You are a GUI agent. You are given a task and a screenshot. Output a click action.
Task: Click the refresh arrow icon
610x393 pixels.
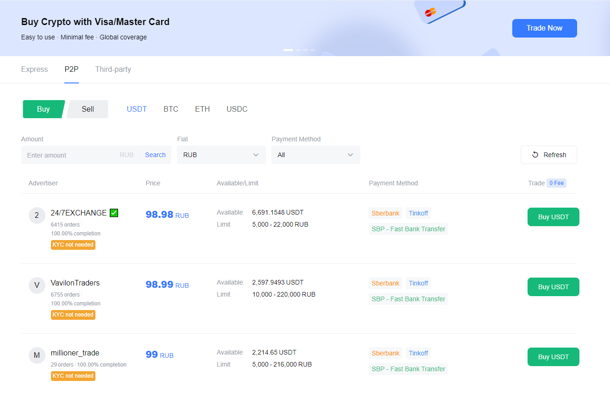(535, 155)
